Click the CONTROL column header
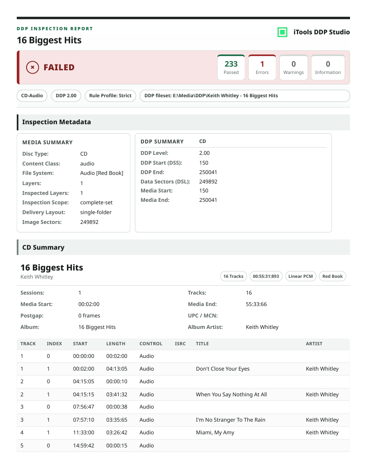368x476 pixels. pyautogui.click(x=151, y=344)
